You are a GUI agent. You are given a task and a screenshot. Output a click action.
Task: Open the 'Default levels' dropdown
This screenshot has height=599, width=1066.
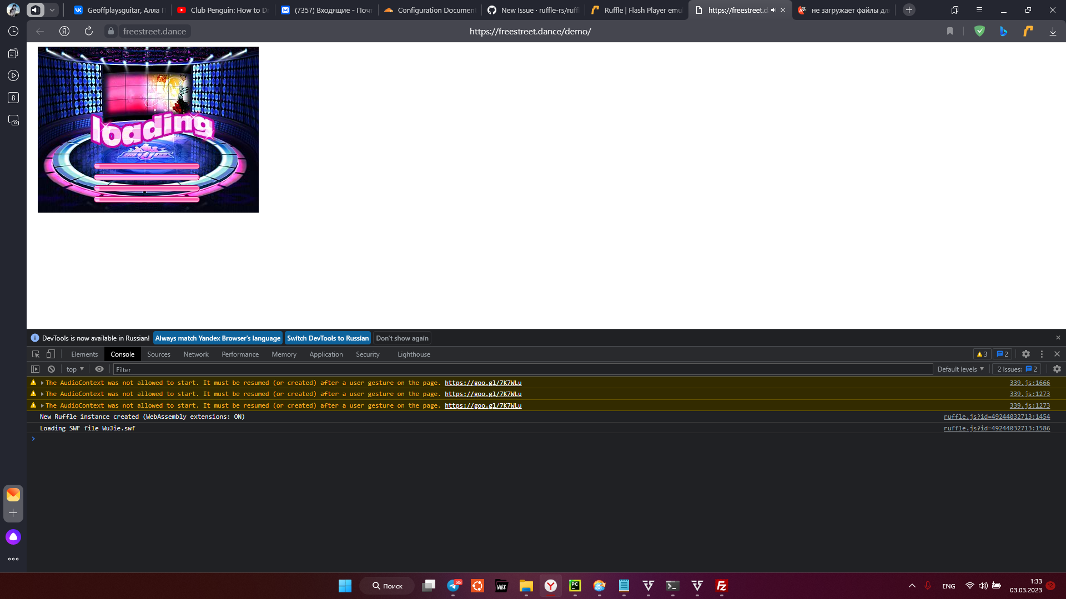(x=960, y=369)
